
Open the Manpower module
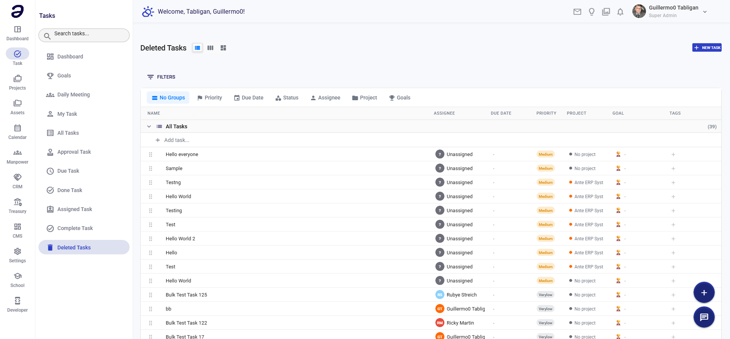(x=17, y=156)
